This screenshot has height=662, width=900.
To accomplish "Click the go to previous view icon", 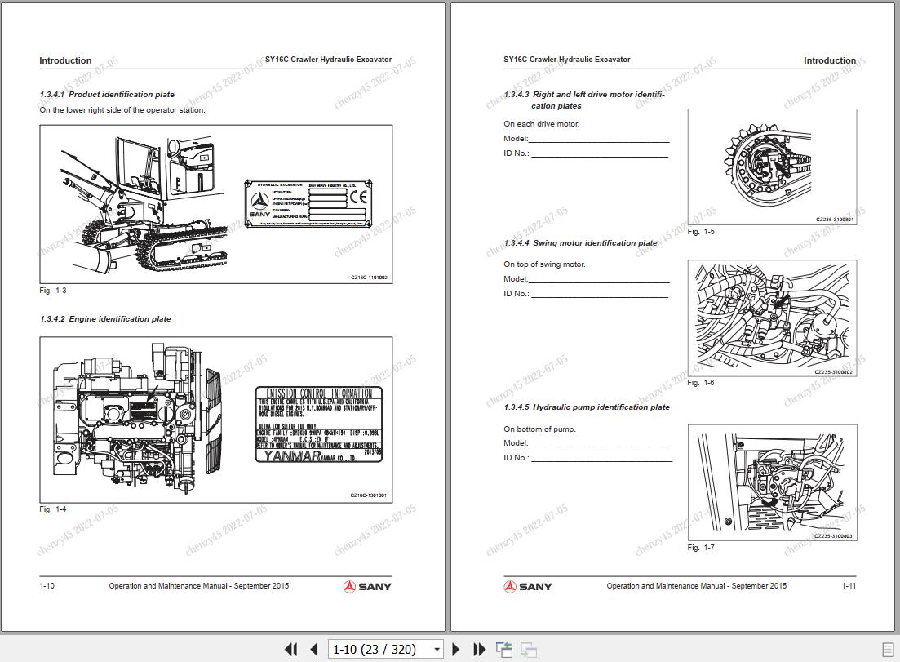I will tap(504, 650).
